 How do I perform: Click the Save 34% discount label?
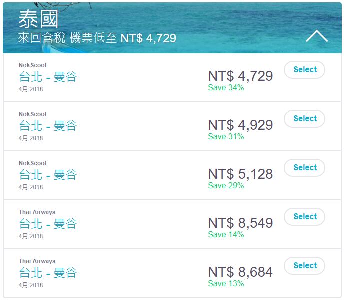226,88
